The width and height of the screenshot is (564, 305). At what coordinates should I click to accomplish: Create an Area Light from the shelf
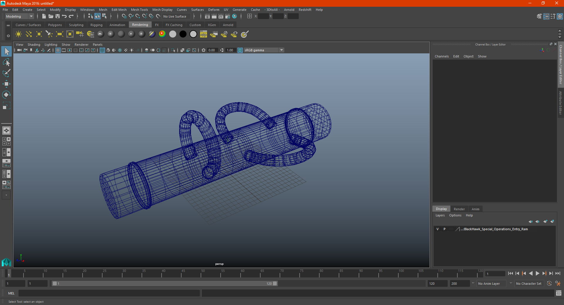[60, 34]
